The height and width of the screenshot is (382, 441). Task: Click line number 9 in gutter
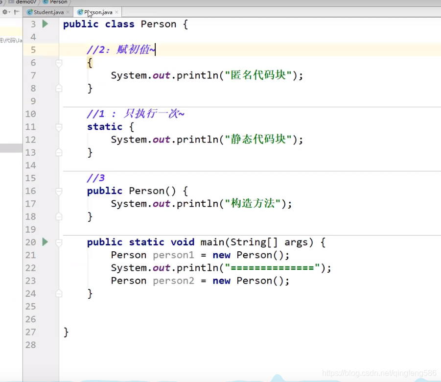[33, 101]
